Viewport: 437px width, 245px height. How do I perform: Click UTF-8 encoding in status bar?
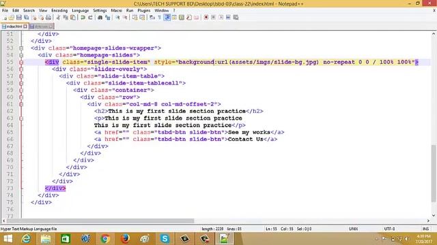tap(389, 229)
